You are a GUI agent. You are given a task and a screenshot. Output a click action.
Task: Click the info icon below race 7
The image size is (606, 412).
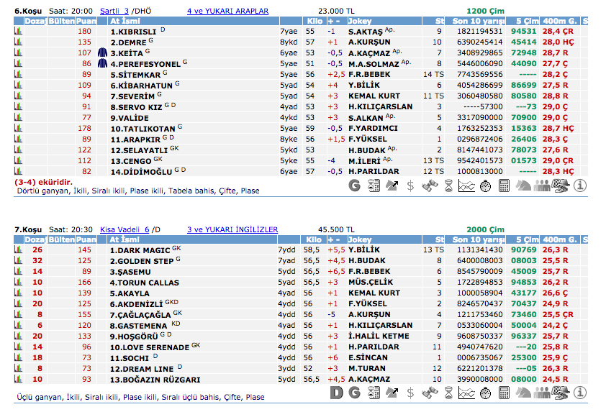tap(580, 393)
